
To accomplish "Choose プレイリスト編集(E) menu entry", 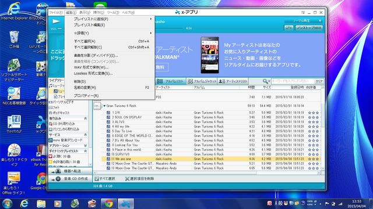I will 110,25.
